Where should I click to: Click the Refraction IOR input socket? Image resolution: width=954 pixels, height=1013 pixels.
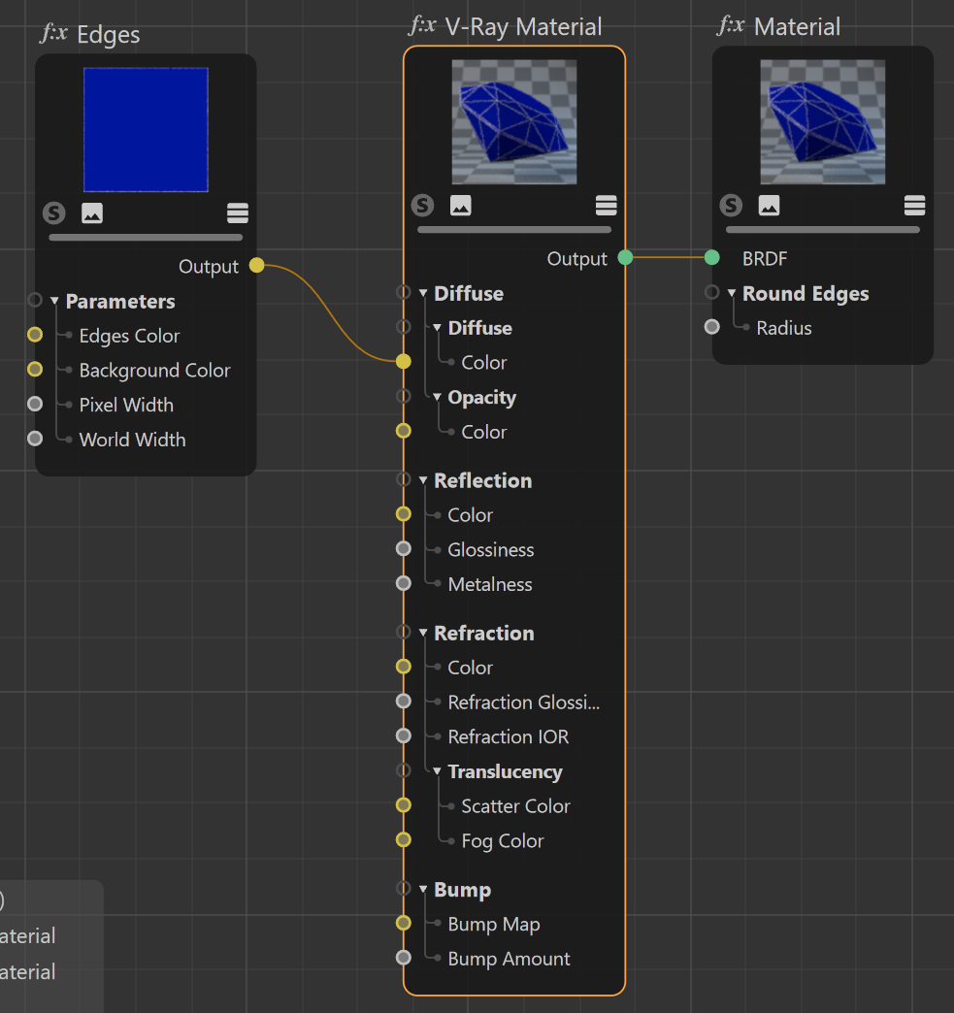[404, 735]
